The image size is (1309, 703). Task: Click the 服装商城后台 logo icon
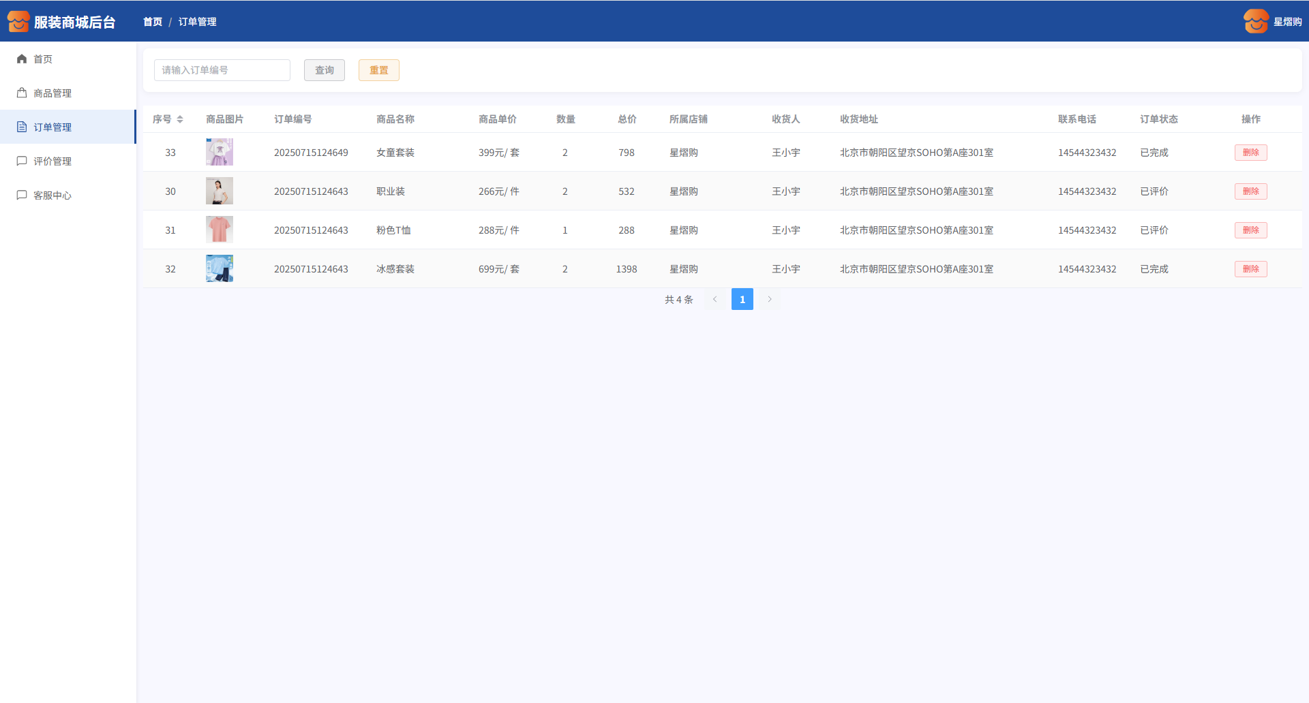pyautogui.click(x=18, y=22)
